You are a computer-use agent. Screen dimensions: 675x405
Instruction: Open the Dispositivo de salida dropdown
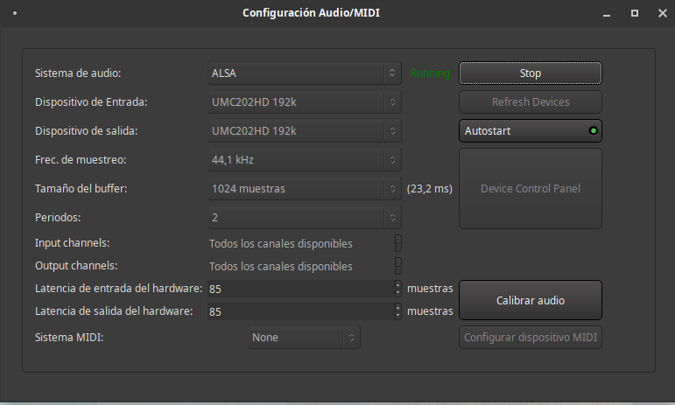coord(304,131)
